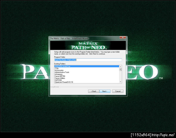176x138 pixels.
Task: Select CyberLink PowerDVD 10 folder
Action: [x=87, y=82]
